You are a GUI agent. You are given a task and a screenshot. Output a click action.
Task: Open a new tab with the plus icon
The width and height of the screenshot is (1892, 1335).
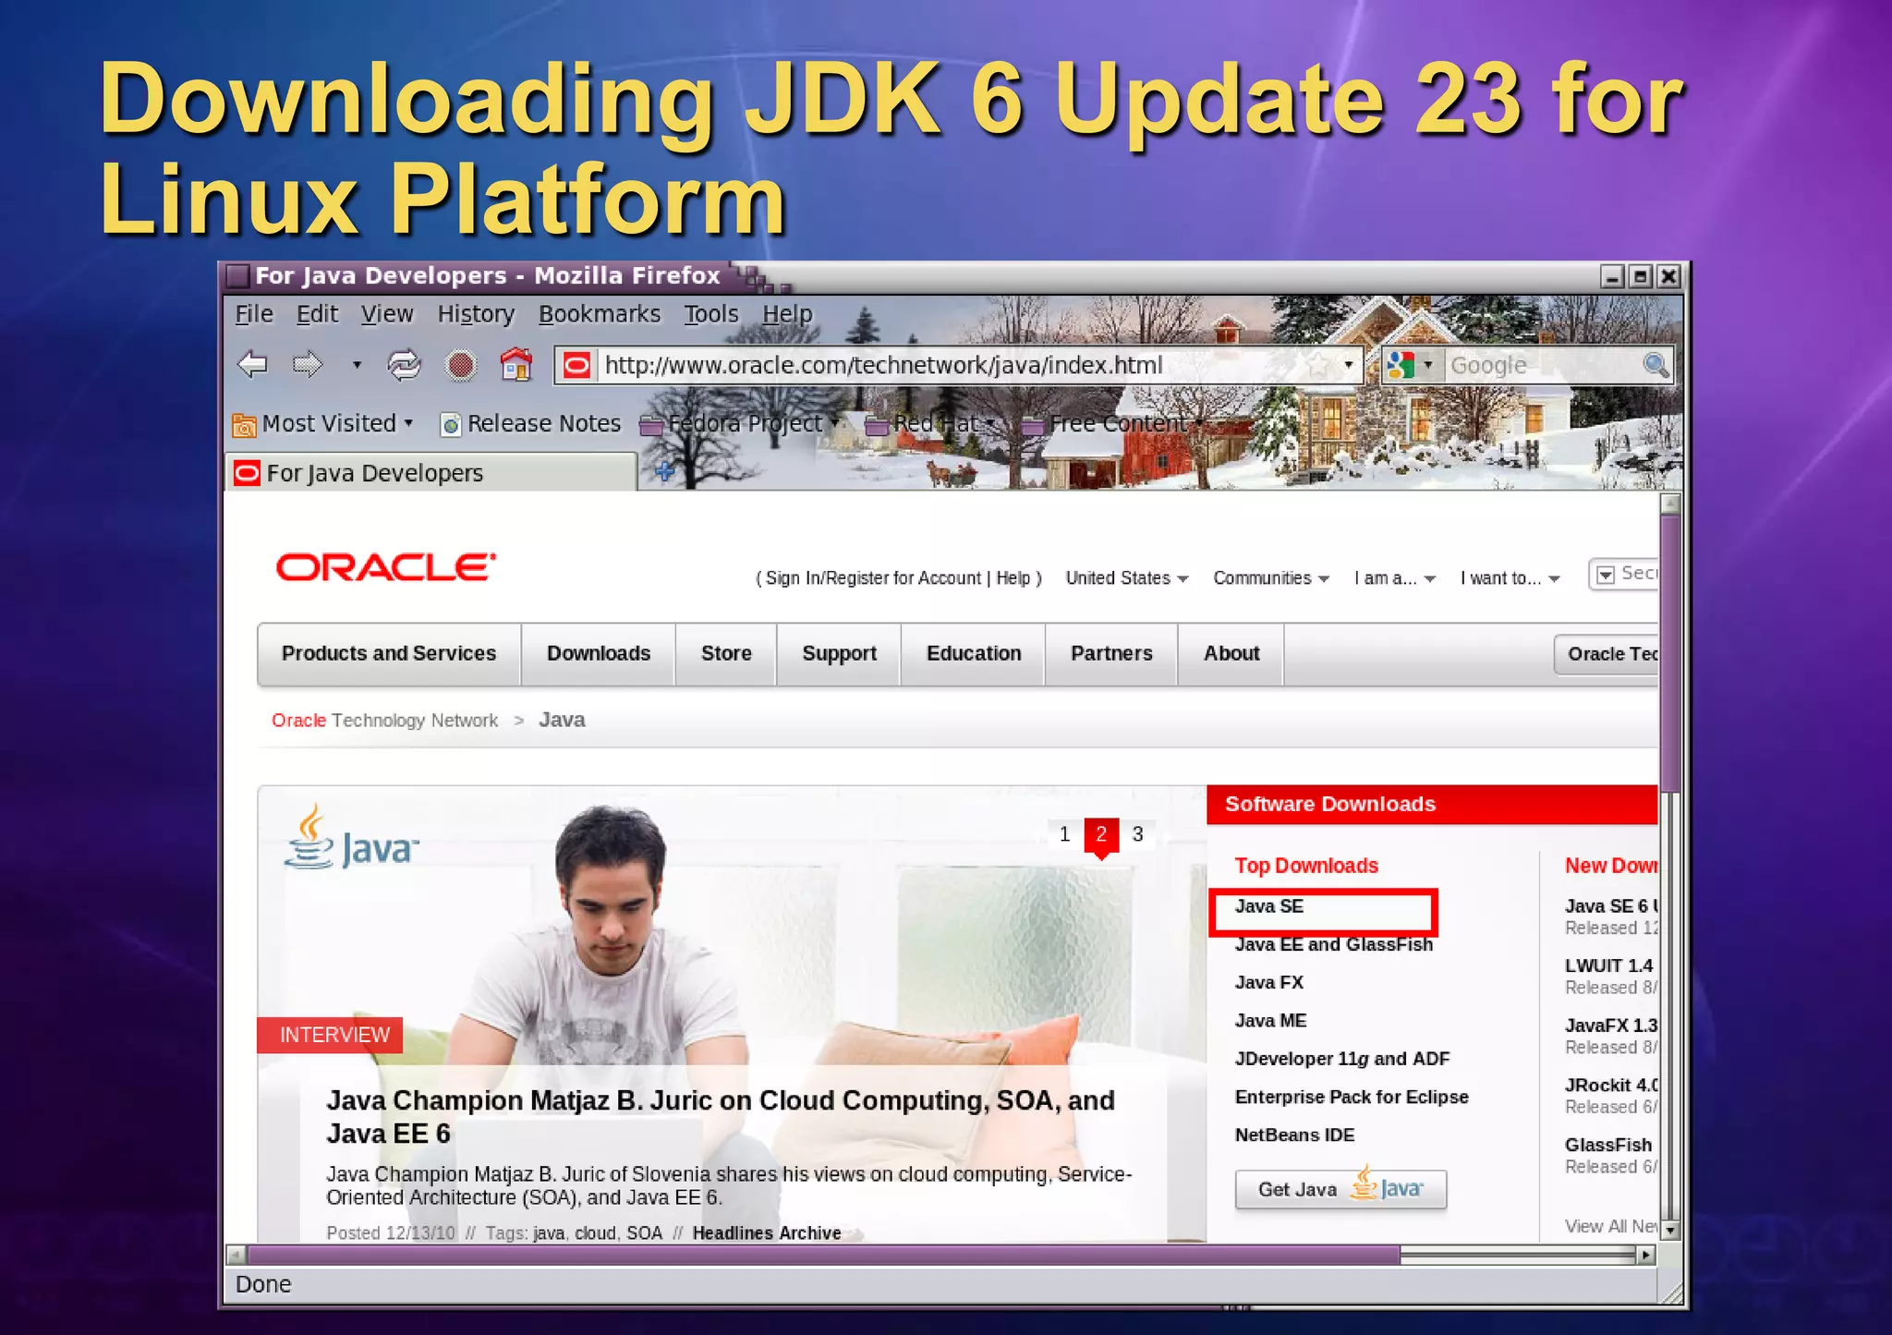pyautogui.click(x=664, y=472)
